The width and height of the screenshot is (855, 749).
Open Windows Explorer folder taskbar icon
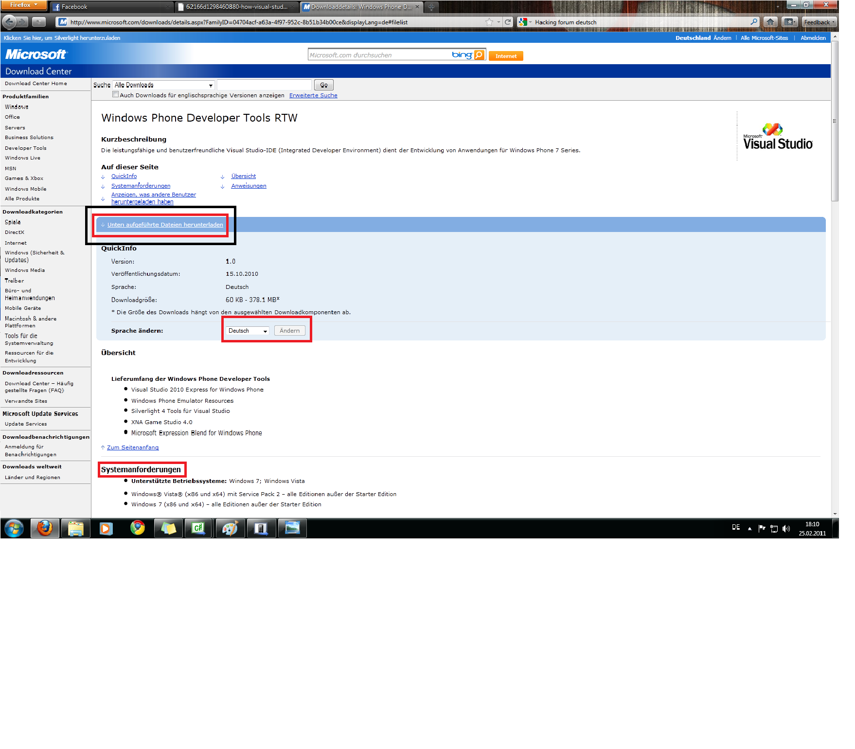(x=75, y=528)
